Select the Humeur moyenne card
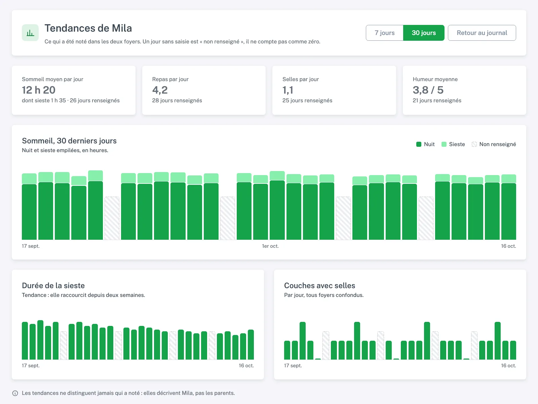 [x=464, y=90]
